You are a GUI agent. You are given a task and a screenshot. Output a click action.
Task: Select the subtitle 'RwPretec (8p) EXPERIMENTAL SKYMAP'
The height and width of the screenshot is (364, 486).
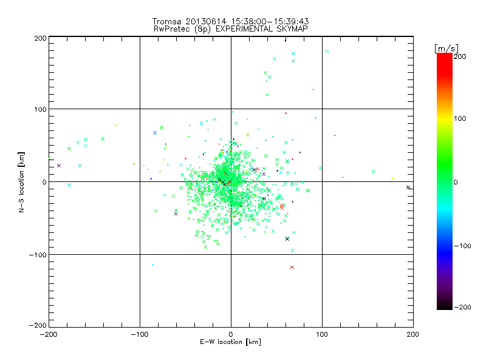231,29
